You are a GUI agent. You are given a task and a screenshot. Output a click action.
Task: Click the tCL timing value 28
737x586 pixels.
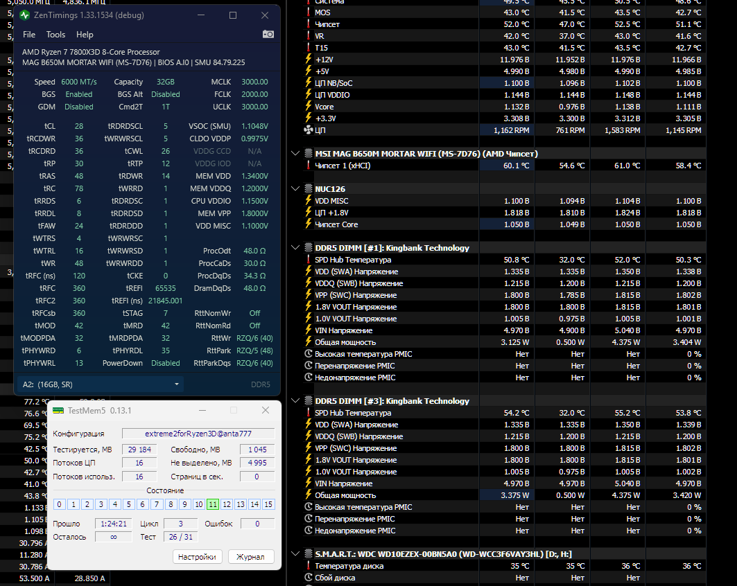tap(79, 126)
